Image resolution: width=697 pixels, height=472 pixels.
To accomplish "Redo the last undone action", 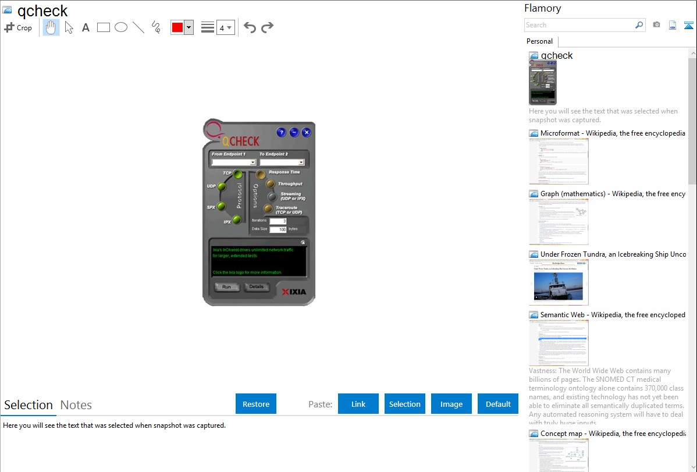I will pos(267,27).
